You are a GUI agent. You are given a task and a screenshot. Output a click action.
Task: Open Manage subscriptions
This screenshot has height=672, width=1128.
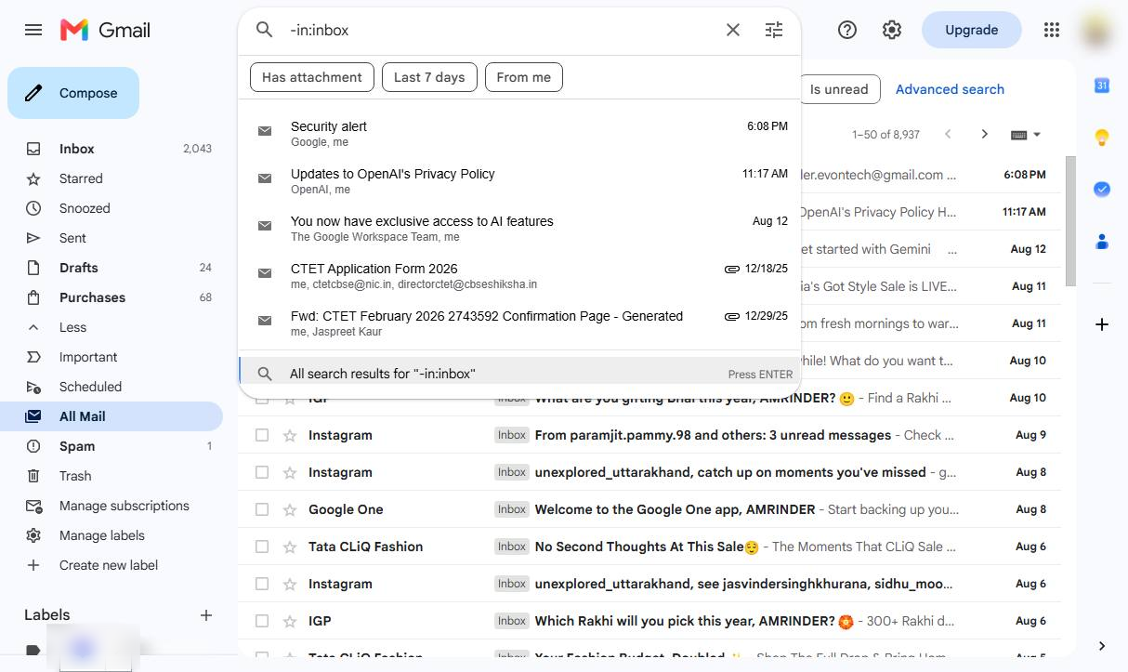[111, 506]
